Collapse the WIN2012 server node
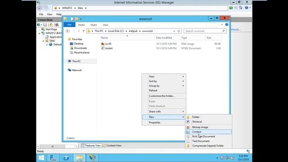 tap(39, 33)
